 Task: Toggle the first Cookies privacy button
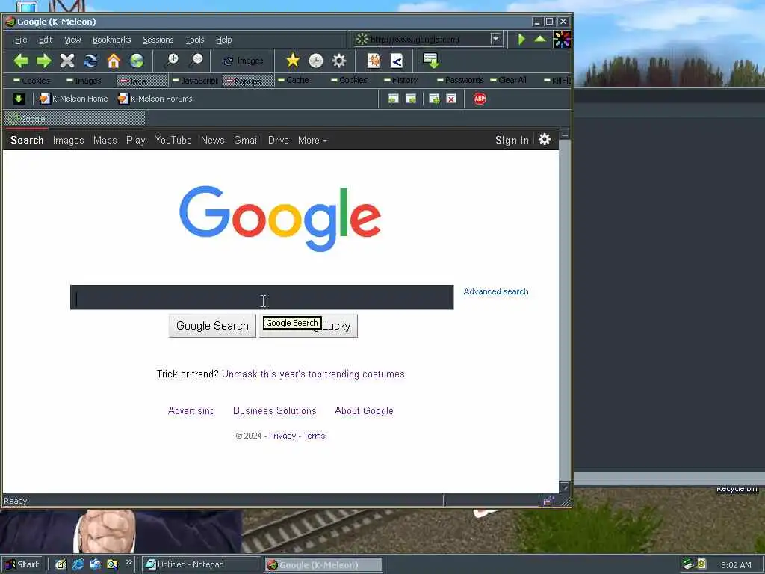31,81
